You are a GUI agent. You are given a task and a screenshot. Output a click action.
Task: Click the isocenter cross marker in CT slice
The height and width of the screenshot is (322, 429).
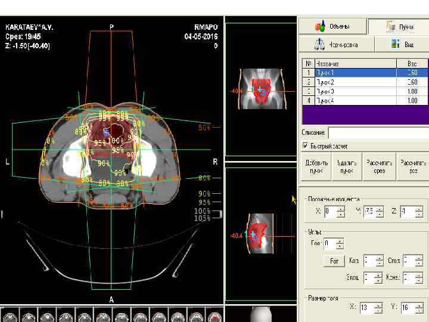(x=106, y=132)
